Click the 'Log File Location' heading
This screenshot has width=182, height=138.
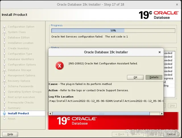[61, 97]
